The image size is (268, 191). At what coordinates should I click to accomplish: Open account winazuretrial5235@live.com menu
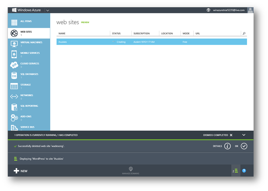point(229,10)
